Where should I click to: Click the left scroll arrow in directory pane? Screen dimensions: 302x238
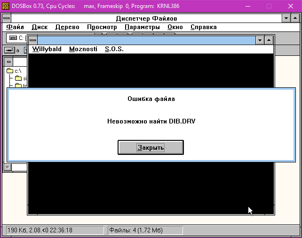(8, 167)
